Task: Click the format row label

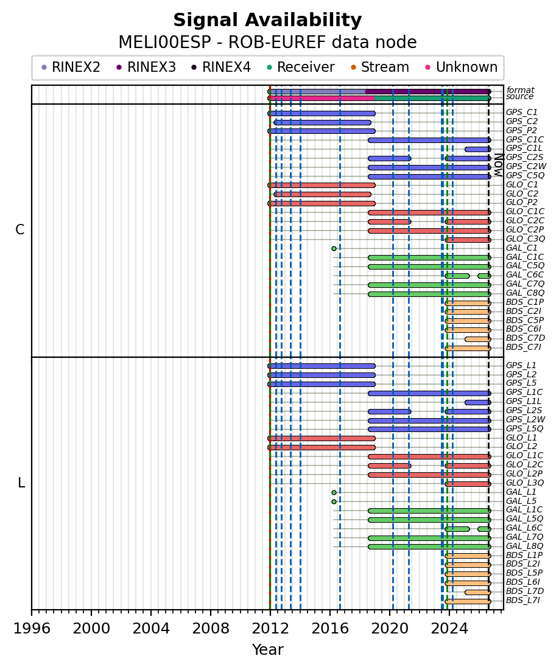Action: click(x=520, y=90)
